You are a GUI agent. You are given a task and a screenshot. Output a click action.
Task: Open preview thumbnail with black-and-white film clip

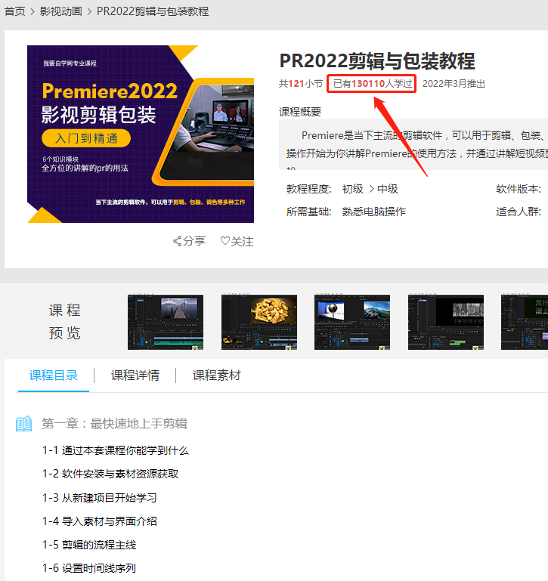click(x=446, y=322)
